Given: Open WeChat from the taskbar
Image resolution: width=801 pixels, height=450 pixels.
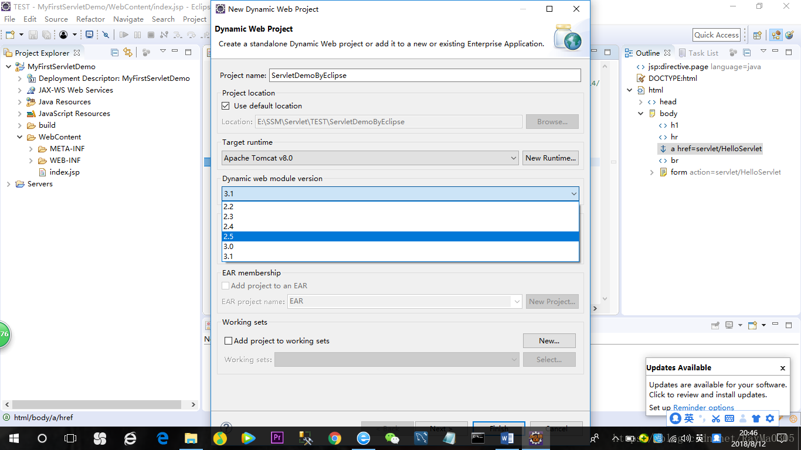Looking at the screenshot, I should tap(392, 438).
